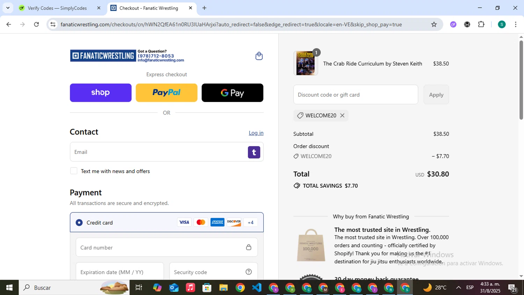Open Task View on the taskbar
The image size is (524, 295).
click(139, 288)
